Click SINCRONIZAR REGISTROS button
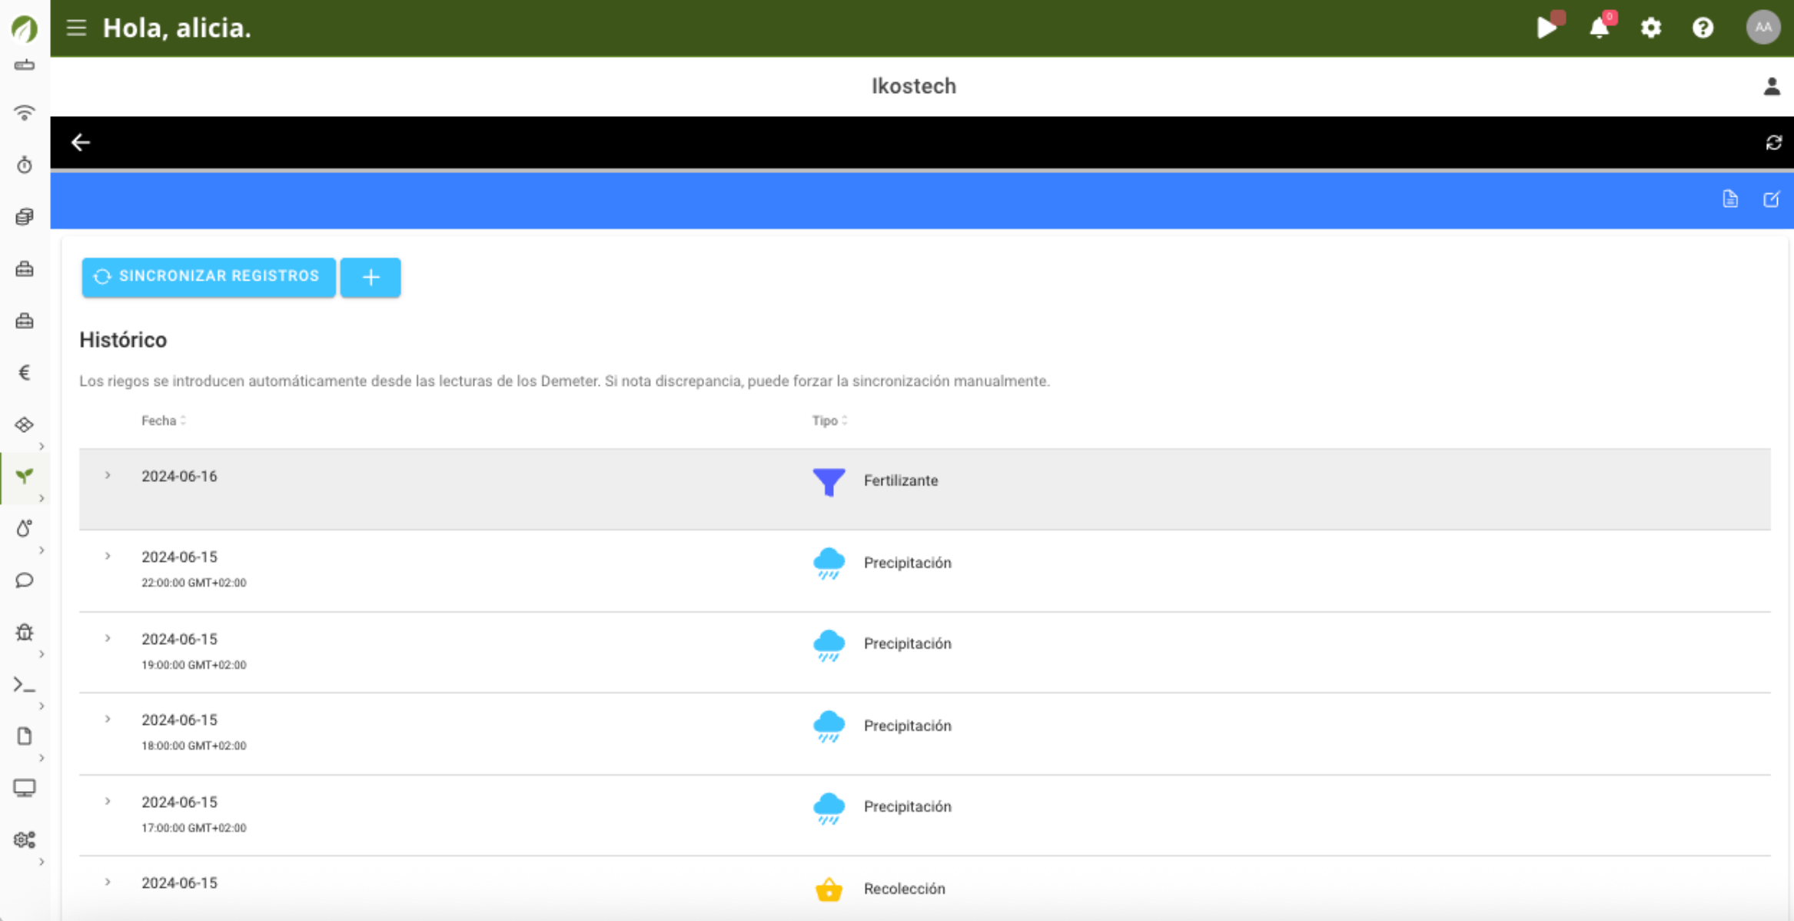 tap(208, 277)
